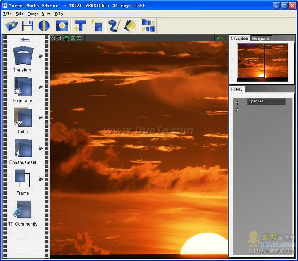Click the 91% zoom level indicator
Screen dimensions: 298x261
(x=219, y=38)
